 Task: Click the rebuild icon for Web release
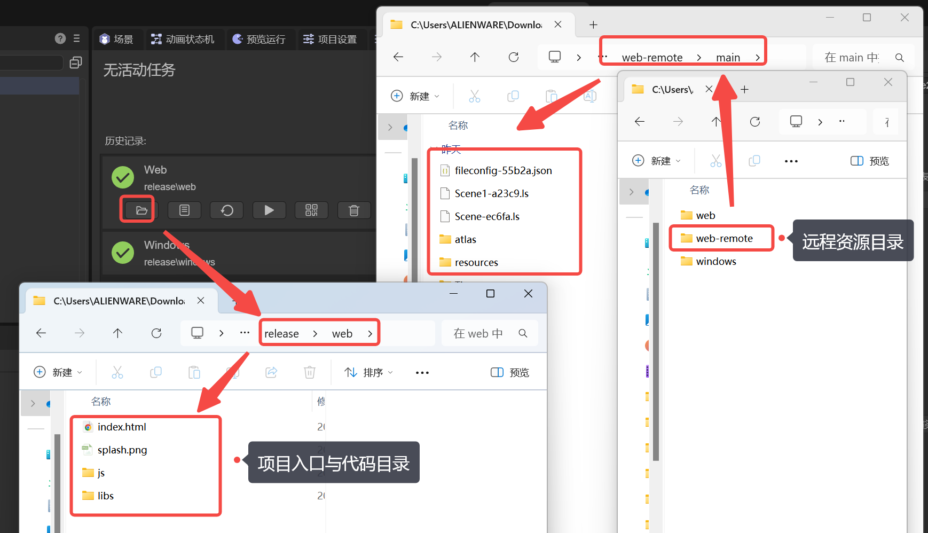pos(226,210)
